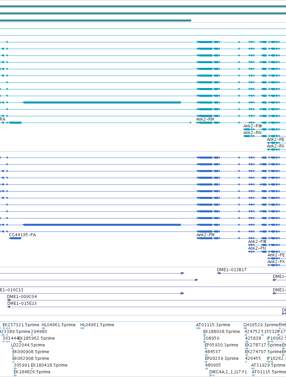Open the 363444 feature label

click(10, 338)
